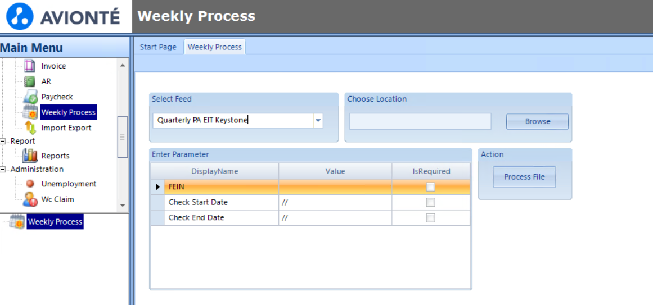653x305 pixels.
Task: Check the Check Start Date IsRequired box
Action: pos(430,202)
